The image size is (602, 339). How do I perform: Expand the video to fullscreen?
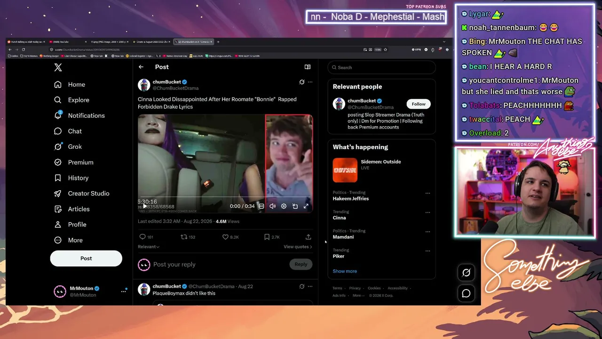tap(306, 206)
